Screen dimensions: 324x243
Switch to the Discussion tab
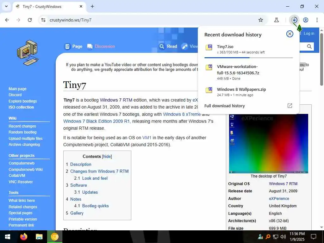pos(101,47)
